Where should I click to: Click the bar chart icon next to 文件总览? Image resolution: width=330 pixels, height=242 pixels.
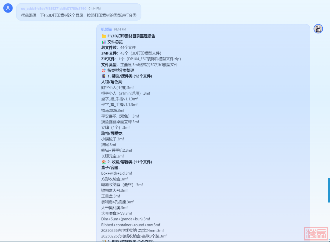pyautogui.click(x=104, y=42)
